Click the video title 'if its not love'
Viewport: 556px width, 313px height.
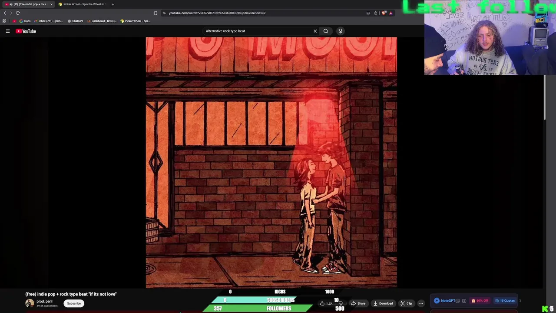coord(71,294)
